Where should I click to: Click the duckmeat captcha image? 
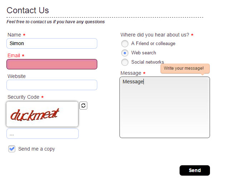[42, 114]
